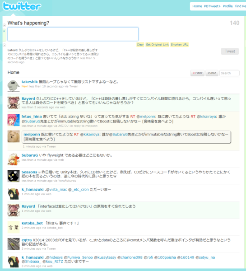Open SubaruG's avatar image
Image resolution: width=246 pixels, height=271 pixels.
[x=14, y=159]
